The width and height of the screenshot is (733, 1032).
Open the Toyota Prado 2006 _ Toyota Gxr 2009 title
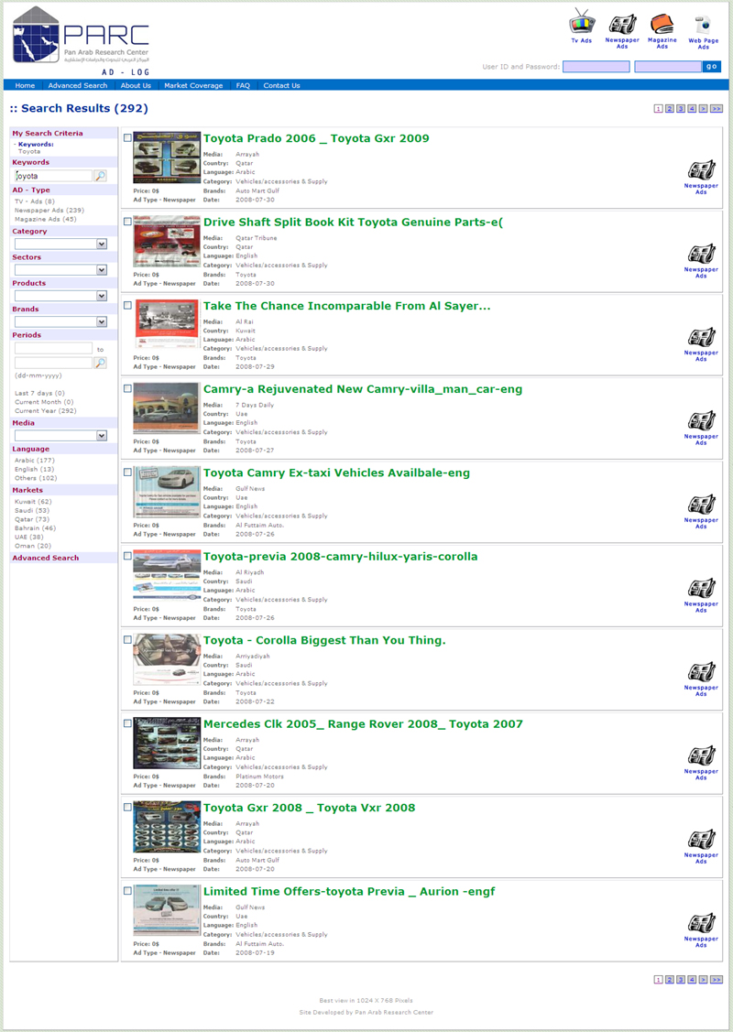pos(316,138)
